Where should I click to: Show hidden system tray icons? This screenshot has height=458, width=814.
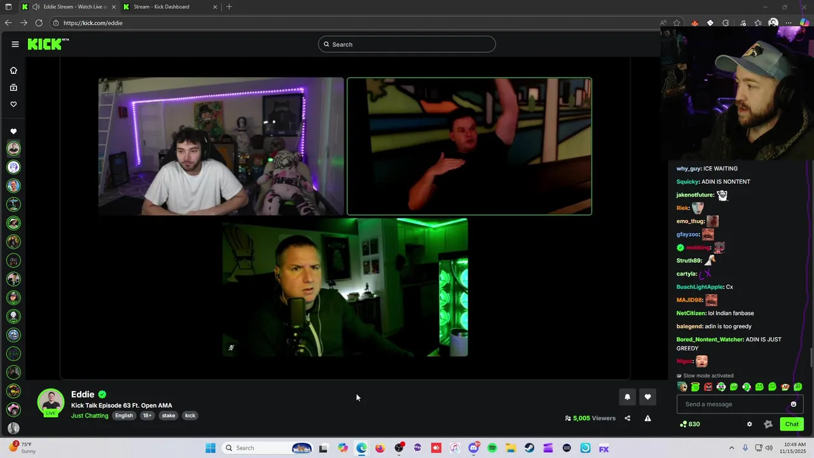pos(731,448)
